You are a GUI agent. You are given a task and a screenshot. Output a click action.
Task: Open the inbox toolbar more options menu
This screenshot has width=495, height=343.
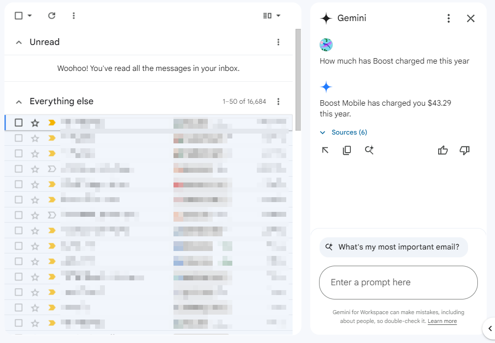[x=74, y=16]
